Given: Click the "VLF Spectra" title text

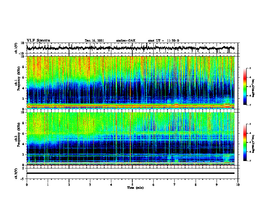Looking at the screenshot, I should 38,41.
